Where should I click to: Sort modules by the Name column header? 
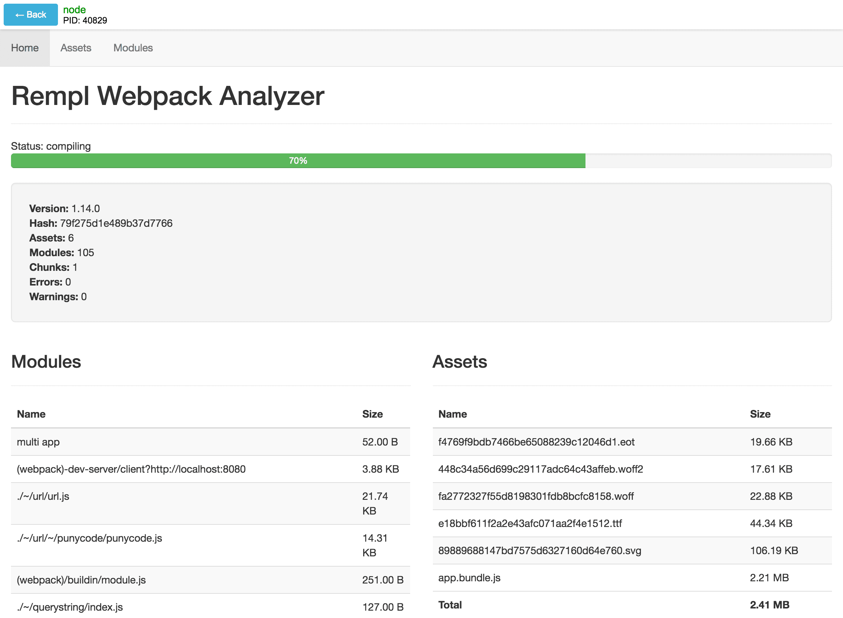pos(31,414)
